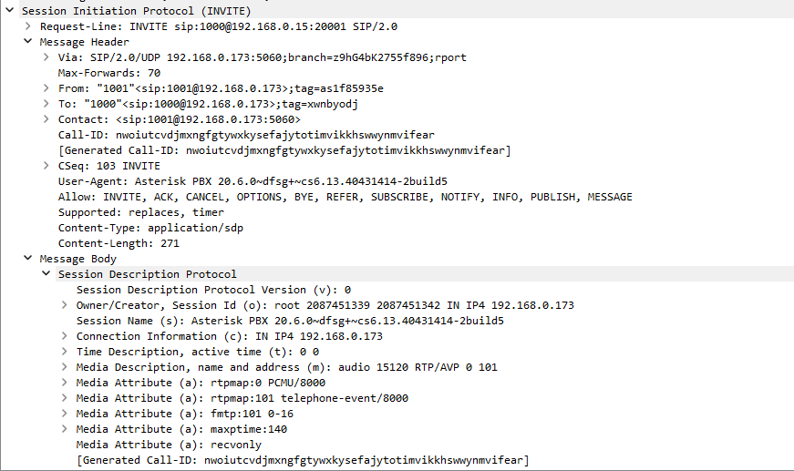794x471 pixels.
Task: Expand the Contact header arrow
Action: tap(46, 118)
